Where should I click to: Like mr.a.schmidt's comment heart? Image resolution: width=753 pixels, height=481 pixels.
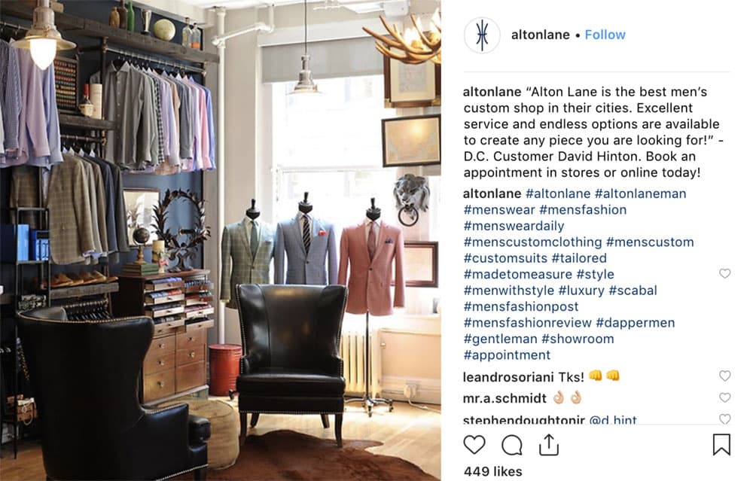click(724, 397)
